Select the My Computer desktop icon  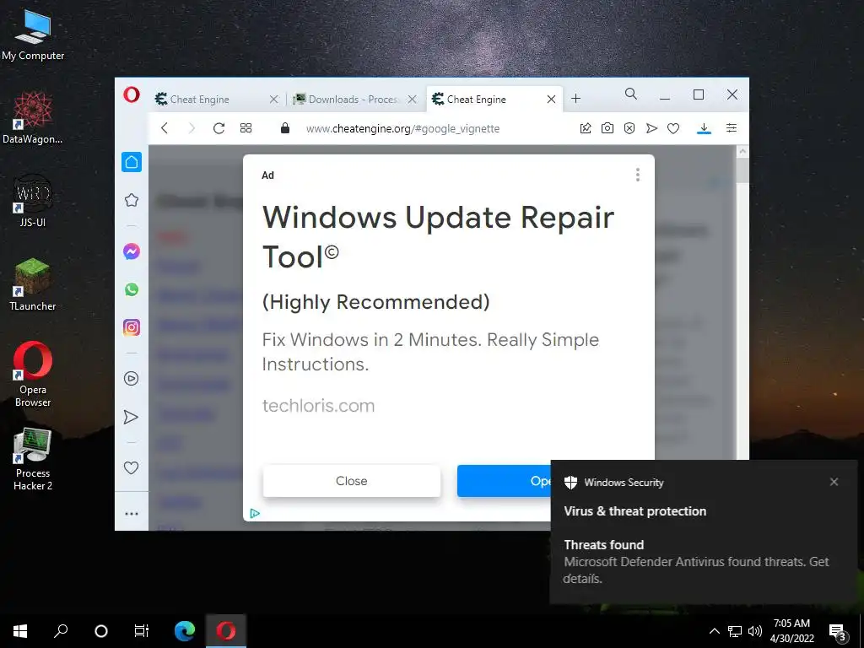click(x=33, y=35)
